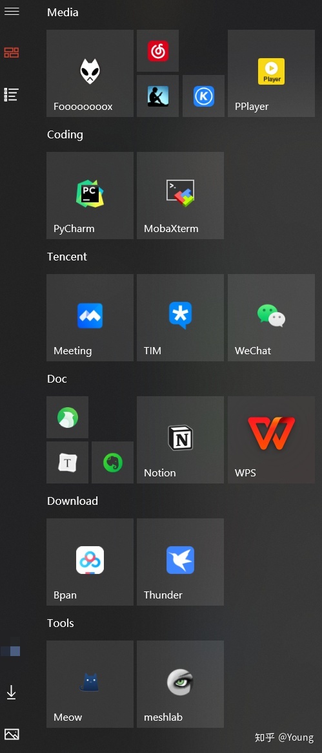Launch the MobaXterm tile
Viewport: 322px width, 753px height.
coord(180,195)
